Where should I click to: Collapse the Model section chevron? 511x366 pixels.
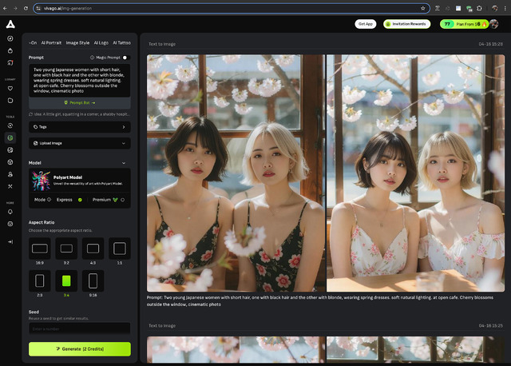[124, 162]
